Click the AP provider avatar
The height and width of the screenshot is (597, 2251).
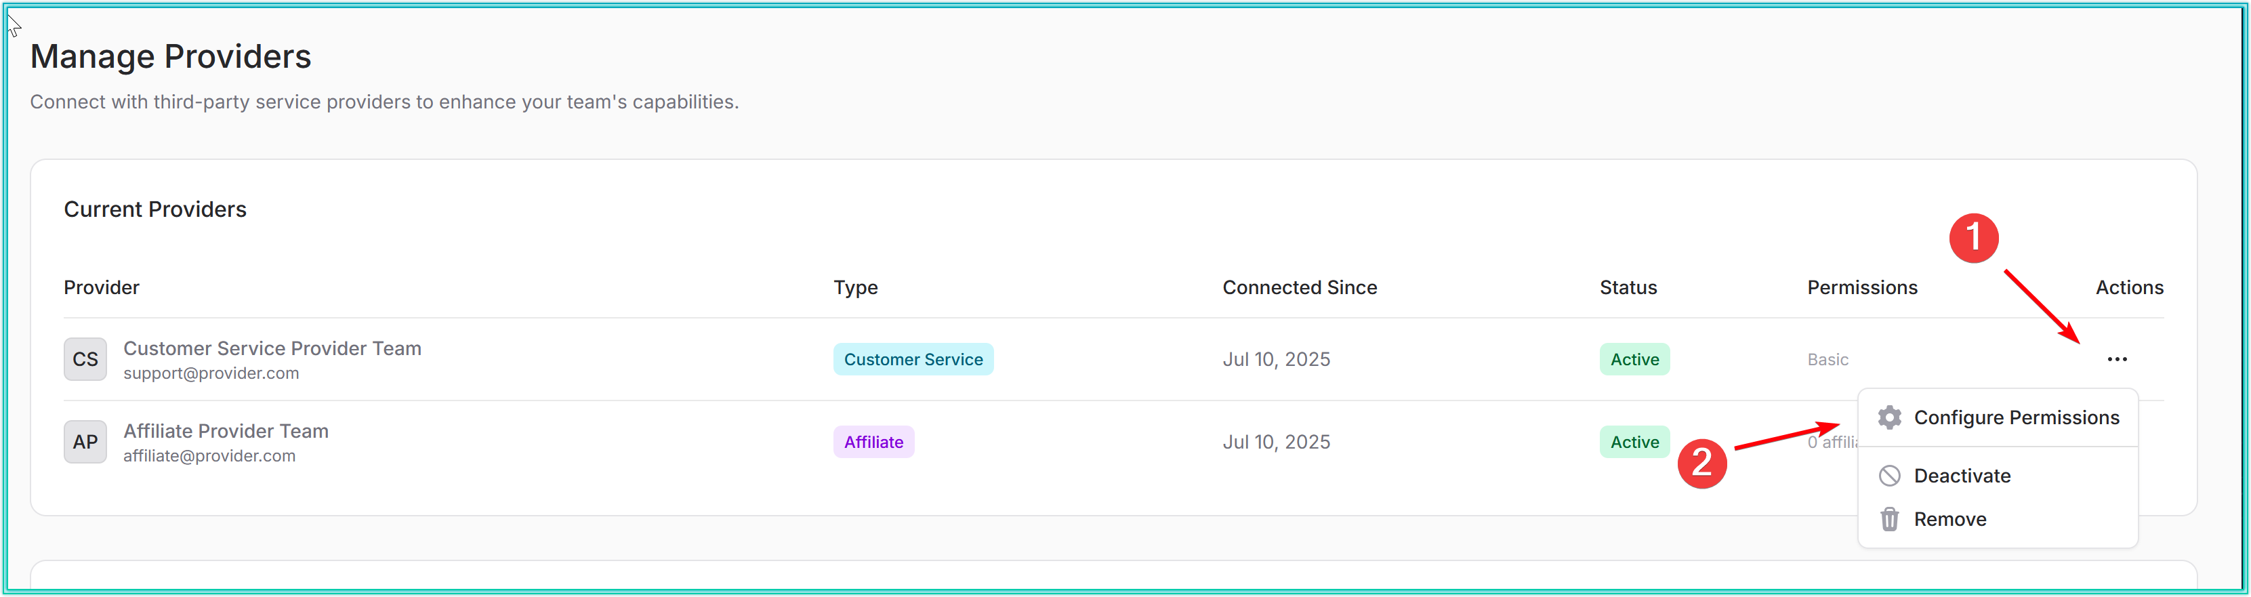85,442
